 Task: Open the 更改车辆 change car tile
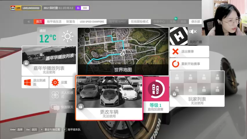point(109,98)
